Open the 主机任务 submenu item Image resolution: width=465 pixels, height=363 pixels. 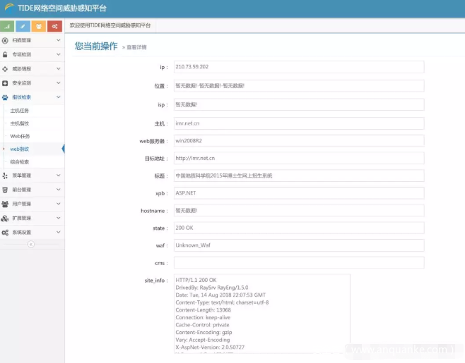(x=20, y=111)
